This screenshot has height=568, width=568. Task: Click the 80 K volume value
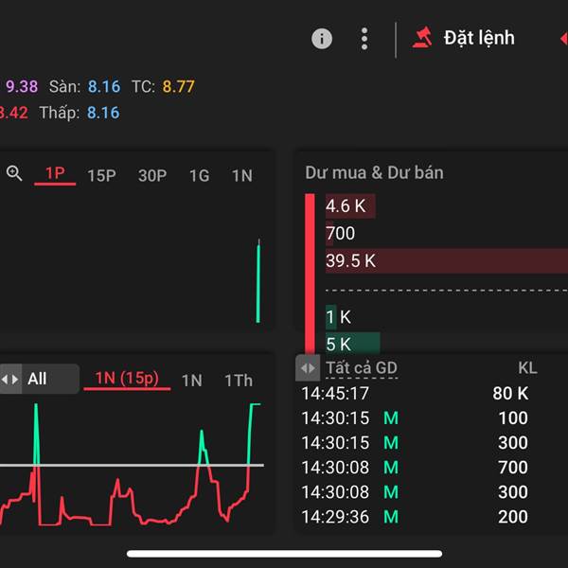click(510, 394)
